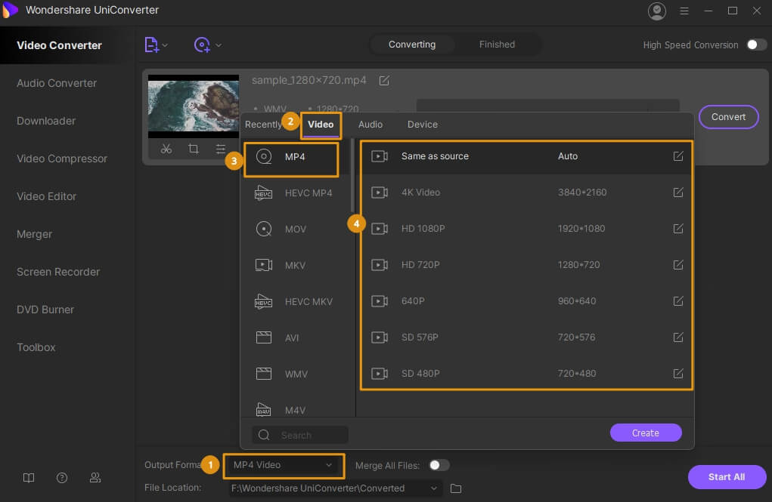This screenshot has width=772, height=502.
Task: Open the effects adjustment sliders icon
Action: (220, 149)
